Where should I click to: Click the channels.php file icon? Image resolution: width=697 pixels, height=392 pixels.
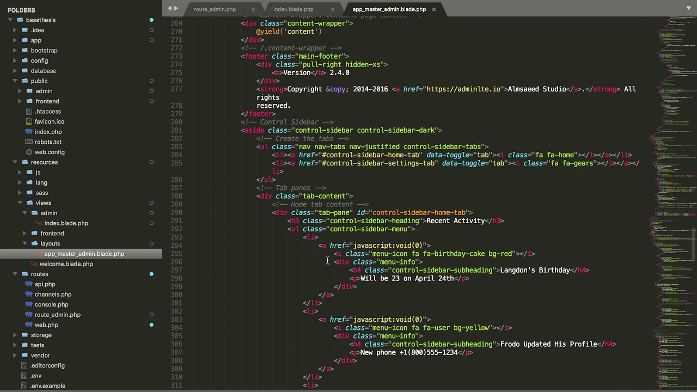pos(29,295)
